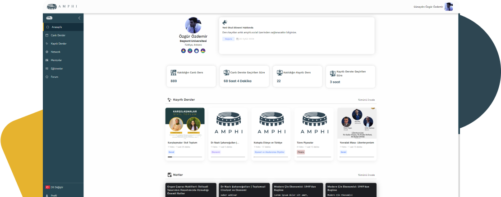Click the Anasayfa home icon
The width and height of the screenshot is (501, 197).
47,27
